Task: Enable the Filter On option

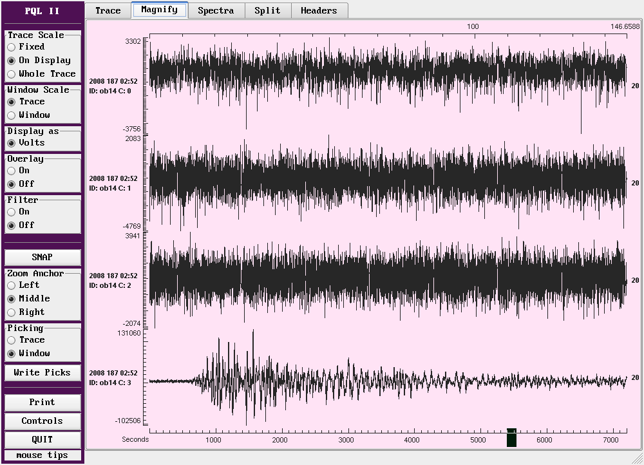Action: pos(12,212)
